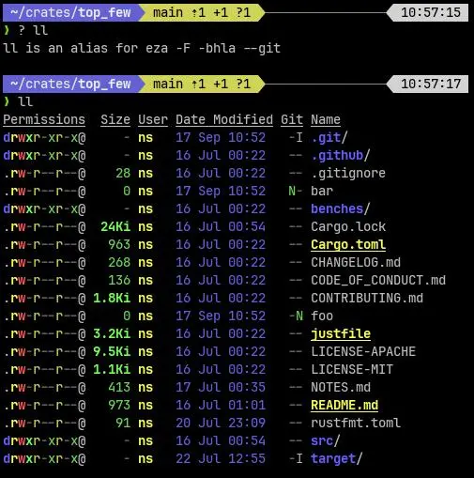Click the rustfmt.toml file name

[356, 424]
